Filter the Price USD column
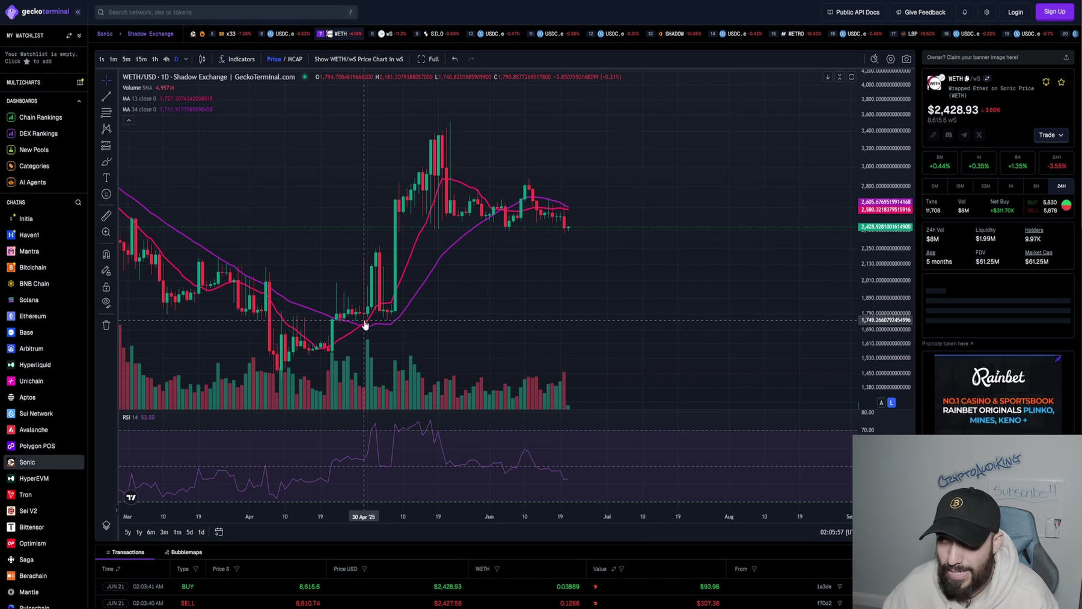 (364, 569)
